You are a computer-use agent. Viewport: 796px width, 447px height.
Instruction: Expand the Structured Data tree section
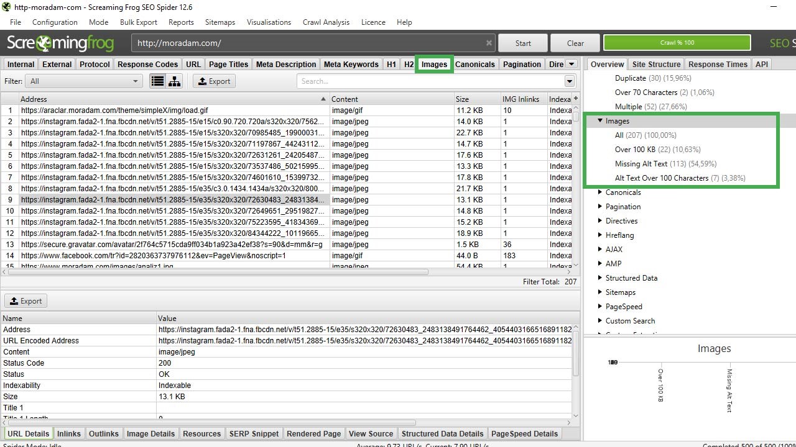pos(600,278)
